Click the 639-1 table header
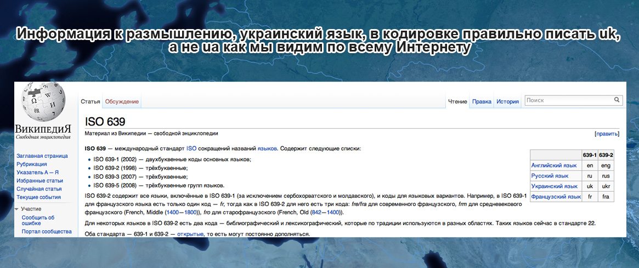 point(590,155)
